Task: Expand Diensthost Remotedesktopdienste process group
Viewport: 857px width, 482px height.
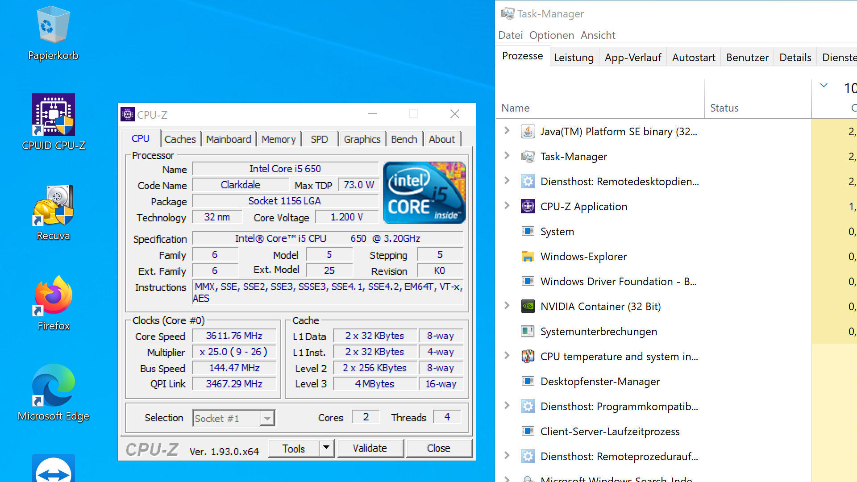Action: [507, 181]
